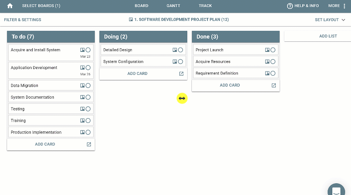351x195 pixels.
Task: Expand the Set Layout dropdown
Action: pyautogui.click(x=330, y=20)
